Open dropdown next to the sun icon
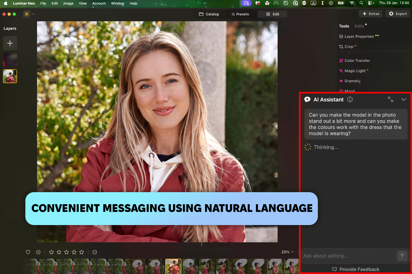 33,14
